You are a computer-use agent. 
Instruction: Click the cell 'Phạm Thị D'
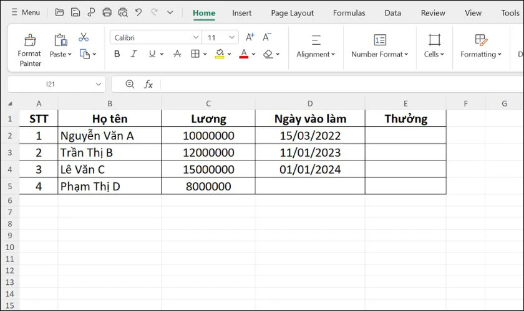[x=110, y=187]
